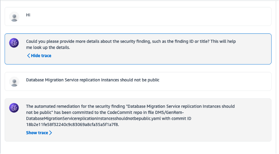Select the "Hi" message text

tap(28, 15)
